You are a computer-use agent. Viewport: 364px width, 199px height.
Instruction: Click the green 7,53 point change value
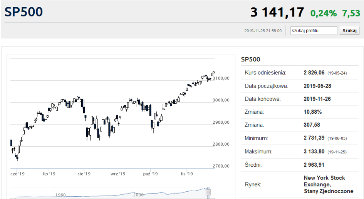(351, 13)
